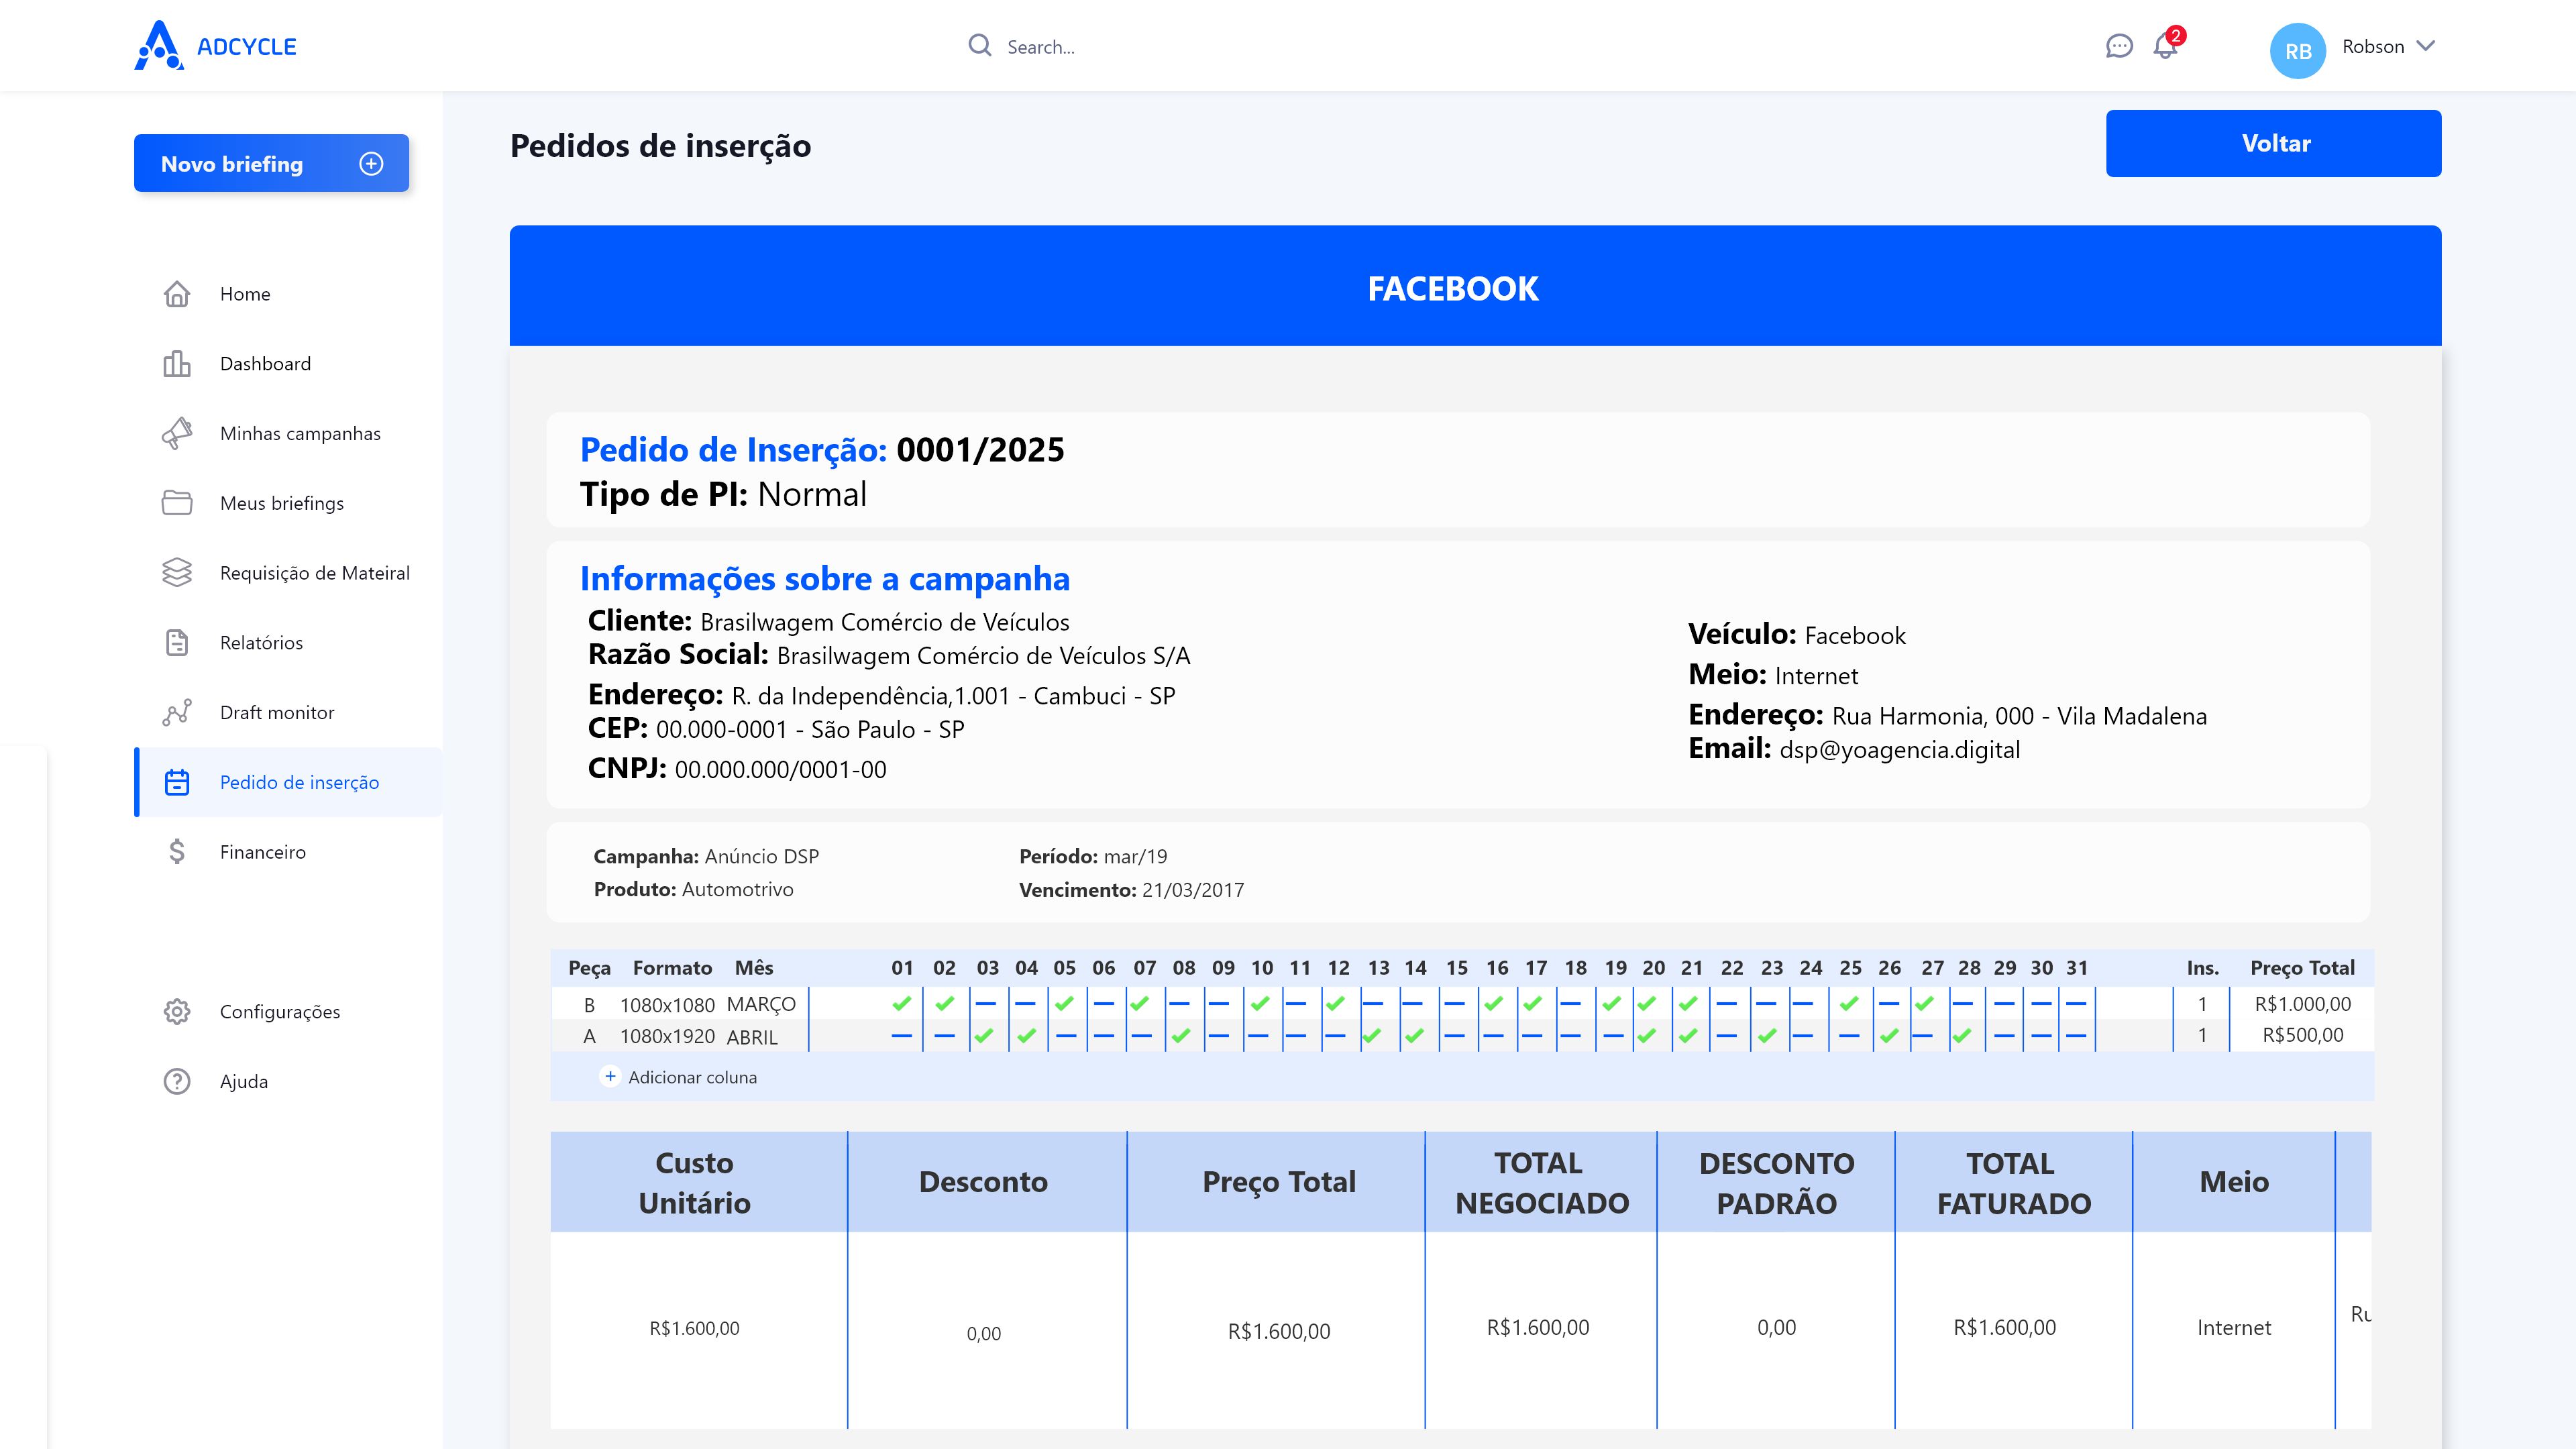This screenshot has width=2576, height=1449.
Task: Open the chat messages icon
Action: [x=2118, y=46]
